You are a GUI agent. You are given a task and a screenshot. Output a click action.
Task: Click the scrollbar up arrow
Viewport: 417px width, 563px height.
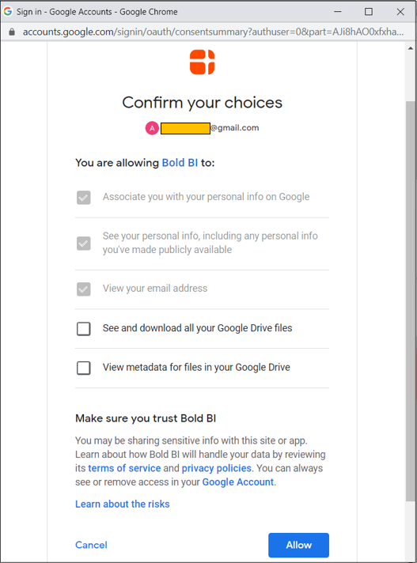[411, 48]
